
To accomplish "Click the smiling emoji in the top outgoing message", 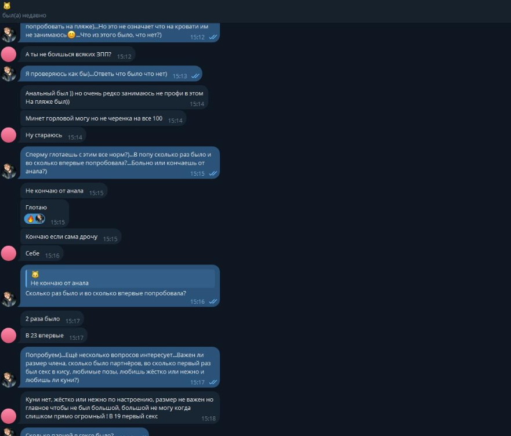I will coord(71,35).
